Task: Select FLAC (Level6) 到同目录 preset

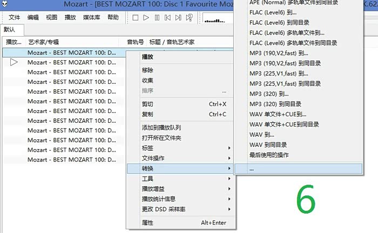Action: 299,23
